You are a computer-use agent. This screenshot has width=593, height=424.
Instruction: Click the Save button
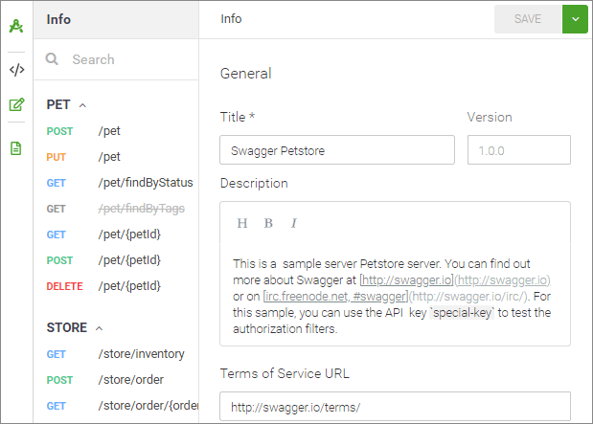click(x=528, y=19)
